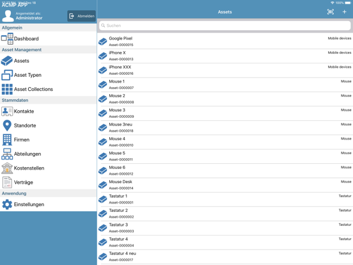Open the Dashboard icon in sidebar
The image size is (353, 265).
(7, 38)
